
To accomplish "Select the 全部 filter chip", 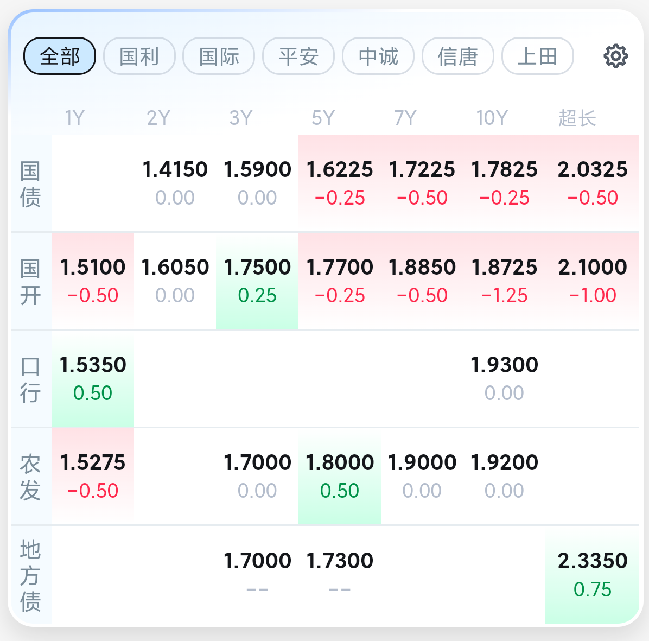I will pyautogui.click(x=60, y=56).
